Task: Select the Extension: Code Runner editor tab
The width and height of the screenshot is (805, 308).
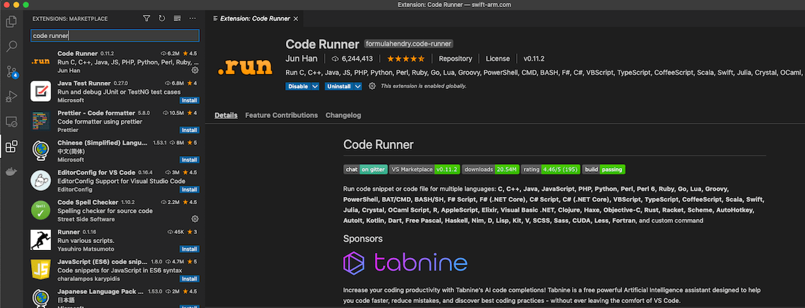Action: coord(255,18)
